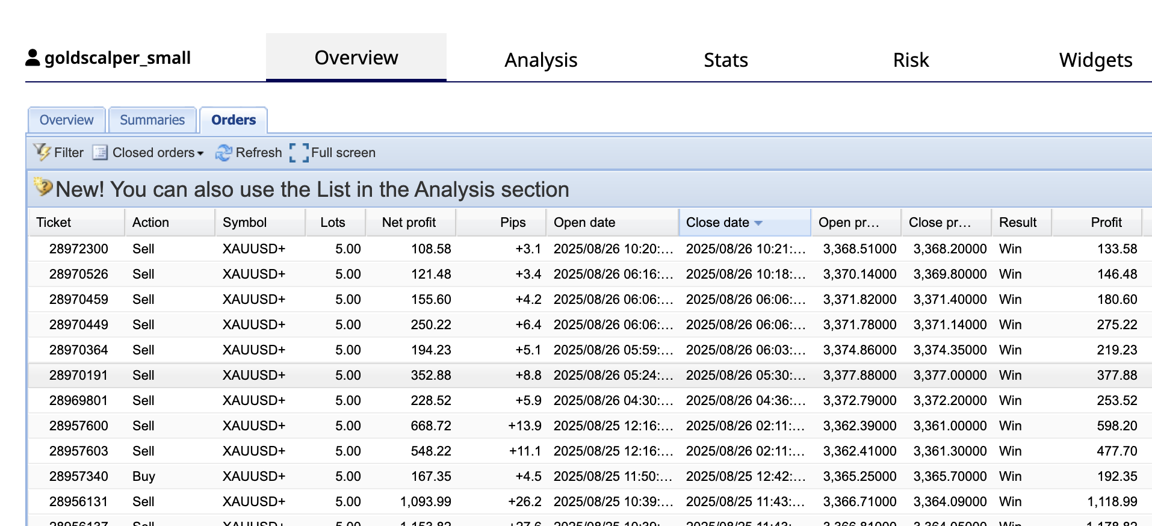Click the lightbulb tip icon
The image size is (1152, 526).
pyautogui.click(x=43, y=187)
